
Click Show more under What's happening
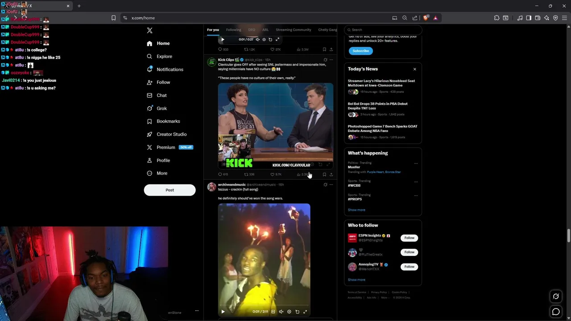pyautogui.click(x=356, y=210)
